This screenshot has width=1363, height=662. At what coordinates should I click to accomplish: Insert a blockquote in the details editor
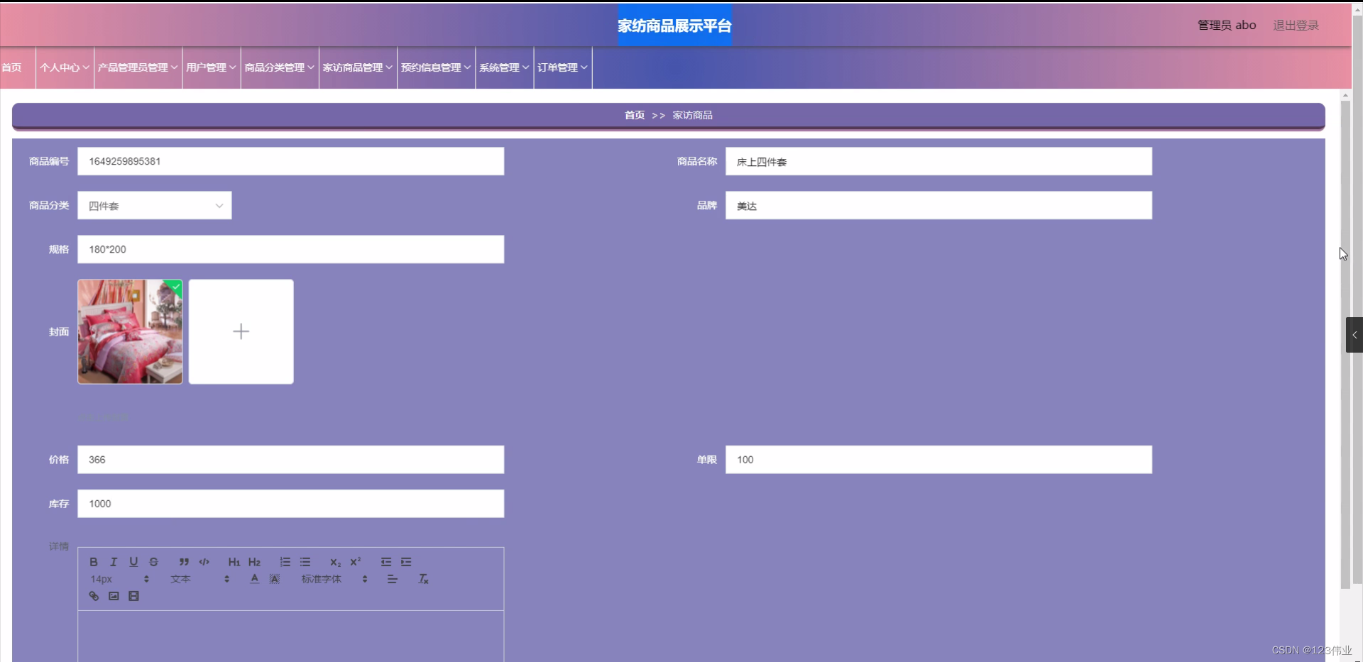183,561
